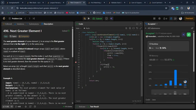Open the Testcase tab
The width and height of the screenshot is (196, 110).
coord(81,107)
